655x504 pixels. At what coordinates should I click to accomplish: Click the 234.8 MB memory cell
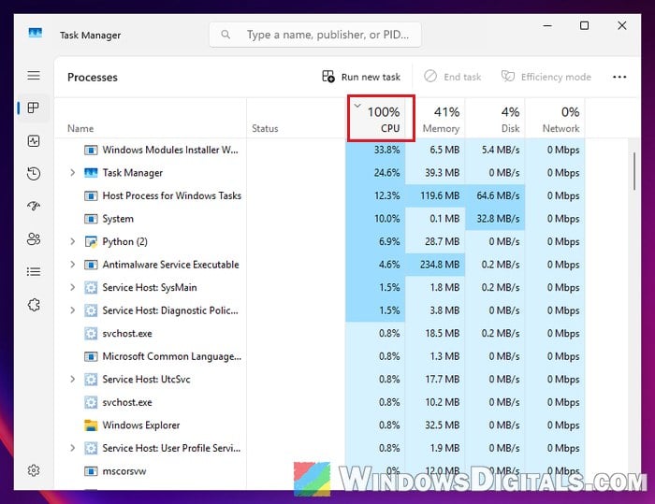tap(435, 265)
